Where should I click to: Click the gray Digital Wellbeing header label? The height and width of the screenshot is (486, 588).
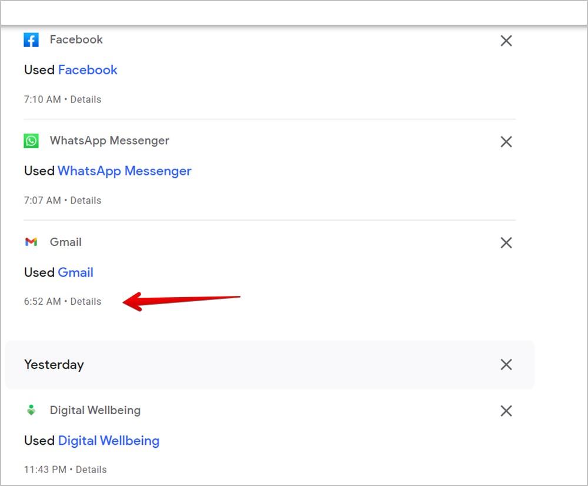(95, 410)
